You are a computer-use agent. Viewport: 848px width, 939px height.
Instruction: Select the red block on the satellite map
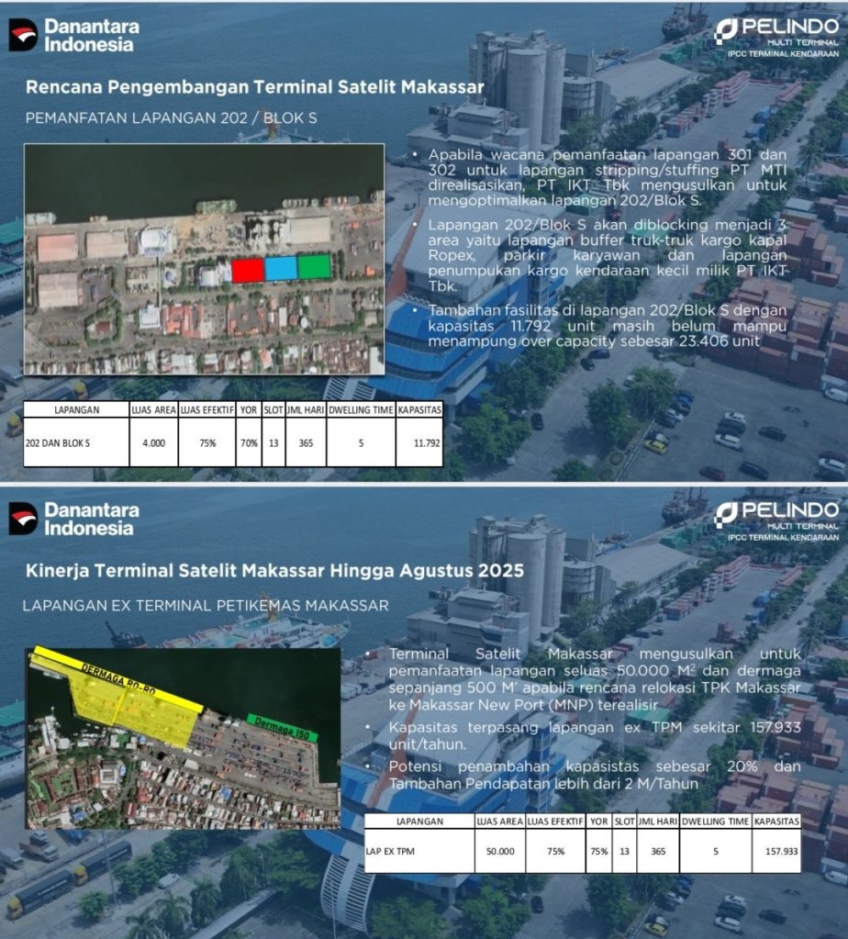(x=248, y=269)
